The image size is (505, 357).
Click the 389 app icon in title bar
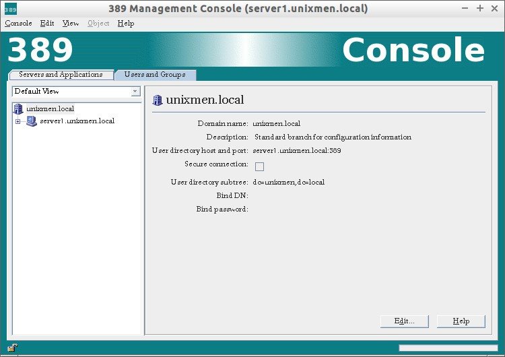10,9
